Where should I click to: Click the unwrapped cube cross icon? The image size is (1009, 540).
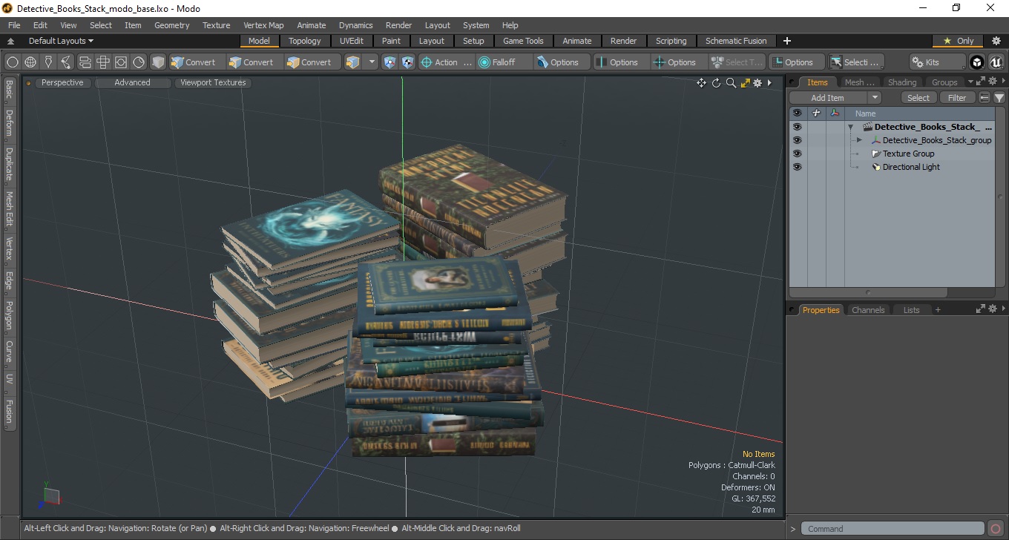pyautogui.click(x=102, y=62)
